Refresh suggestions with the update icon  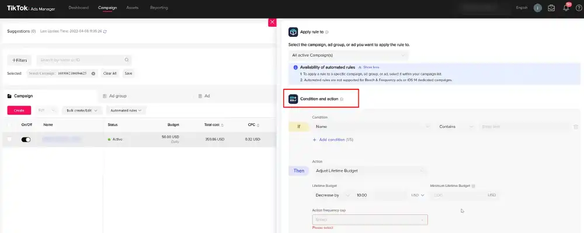[x=105, y=32]
